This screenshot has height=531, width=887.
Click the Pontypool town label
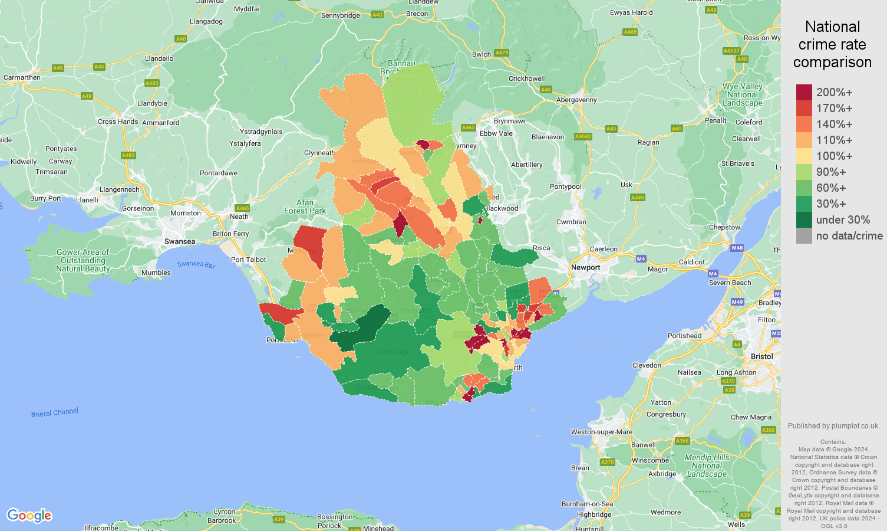click(x=565, y=186)
